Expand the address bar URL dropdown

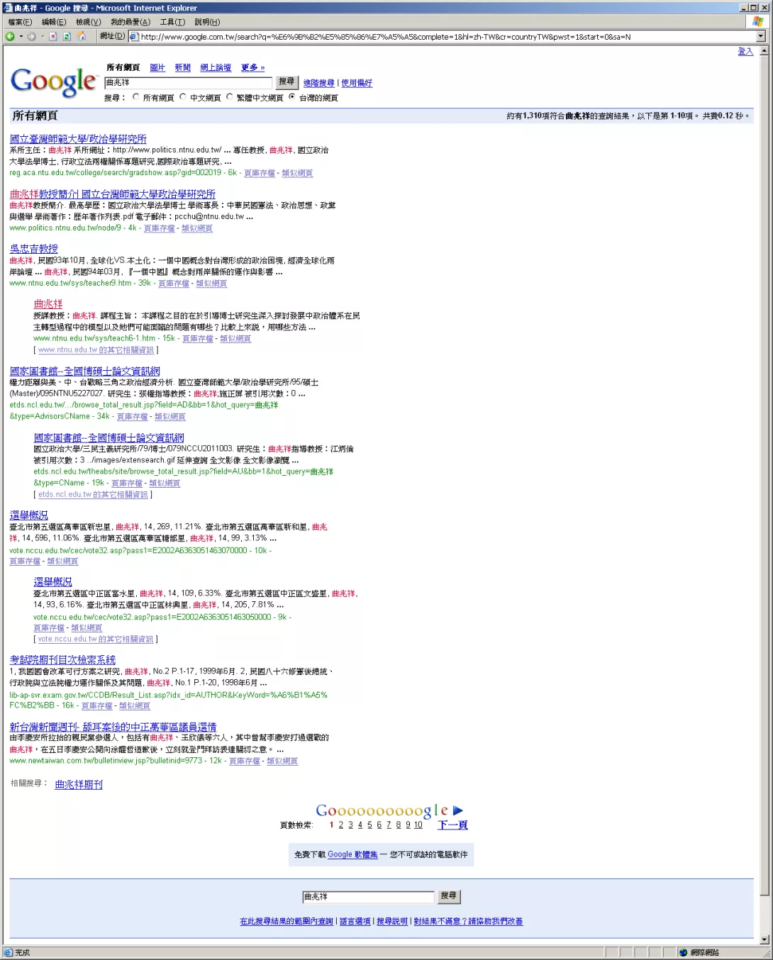(x=761, y=36)
